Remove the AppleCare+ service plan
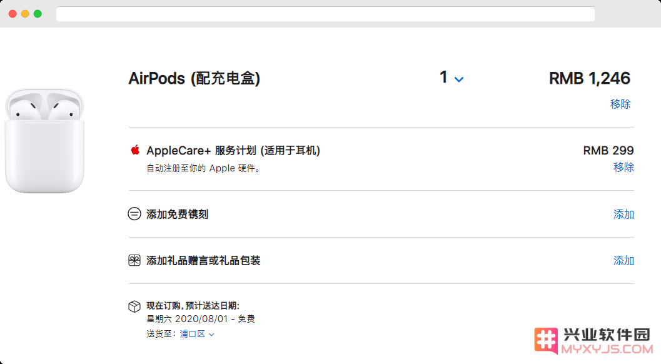Viewport: 661px width, 364px height. pos(623,167)
